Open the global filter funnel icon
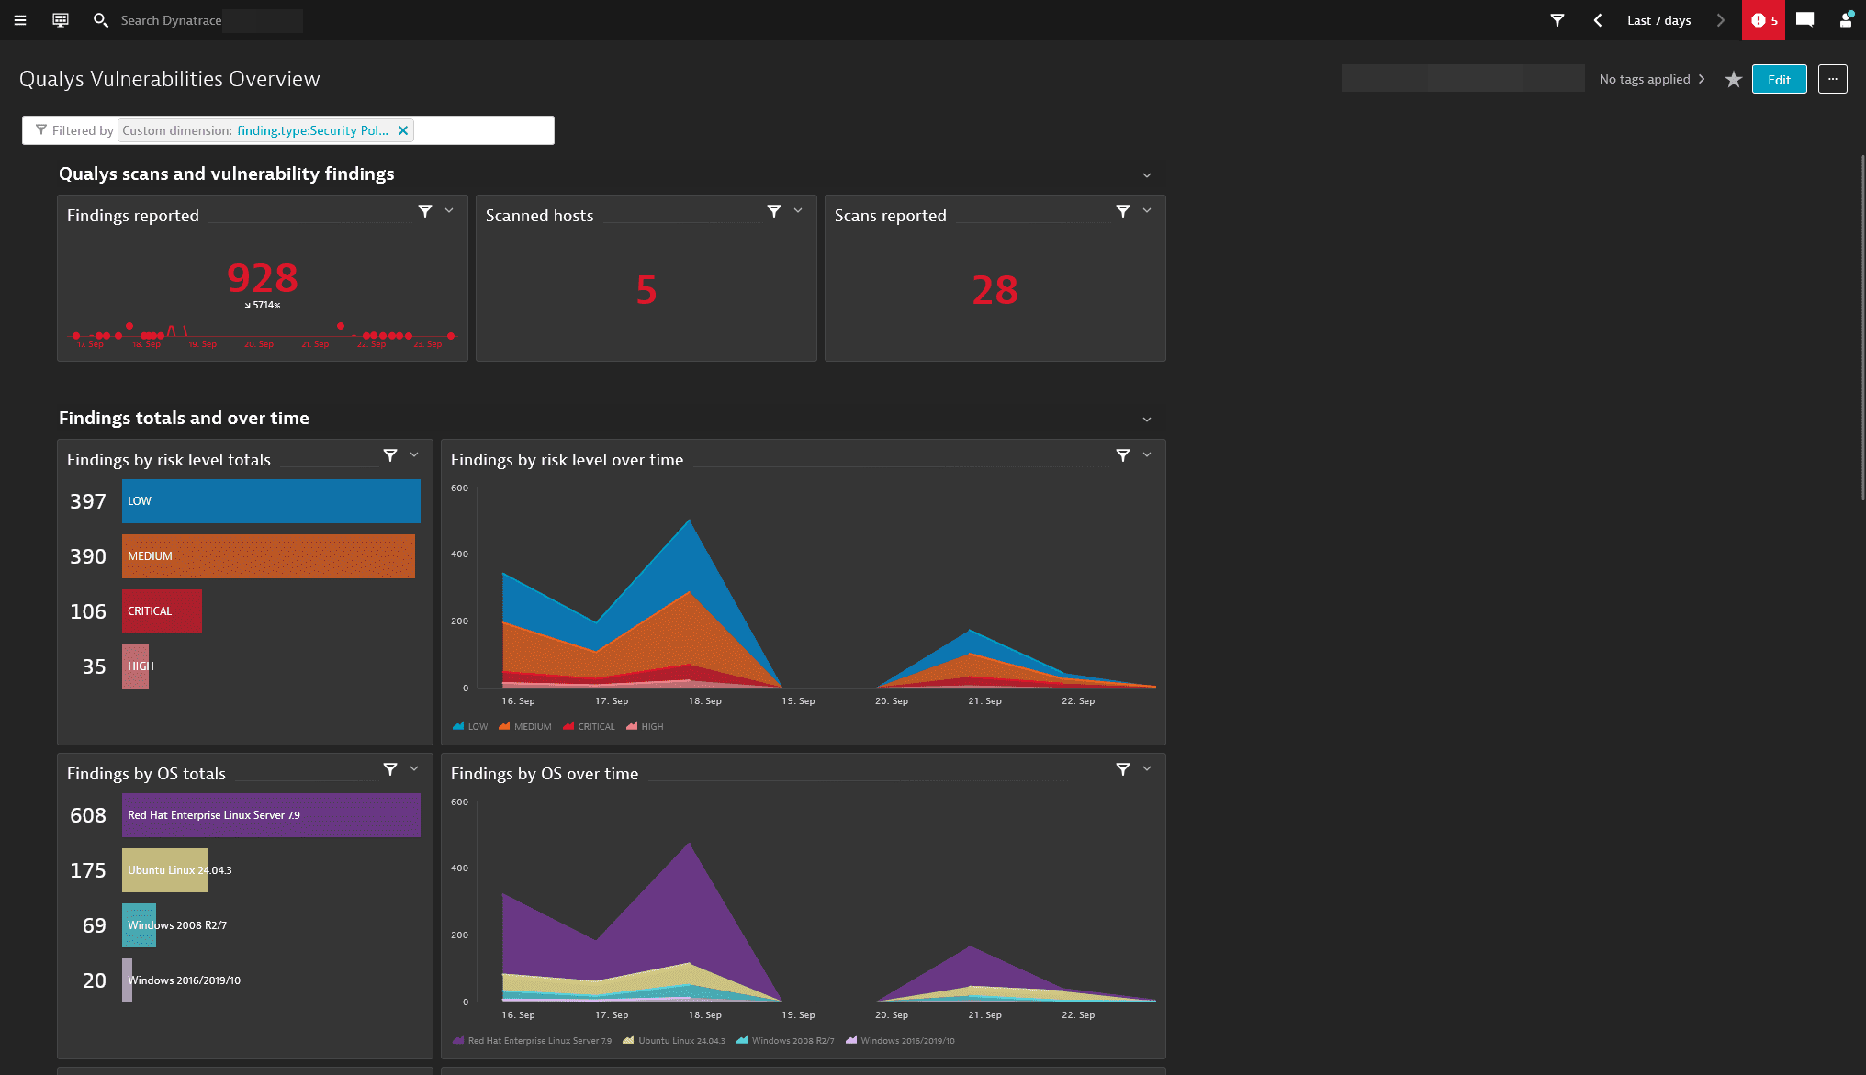The width and height of the screenshot is (1866, 1075). tap(1557, 20)
